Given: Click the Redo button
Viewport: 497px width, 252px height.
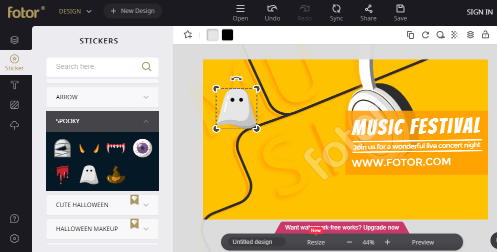Looking at the screenshot, I should [304, 13].
